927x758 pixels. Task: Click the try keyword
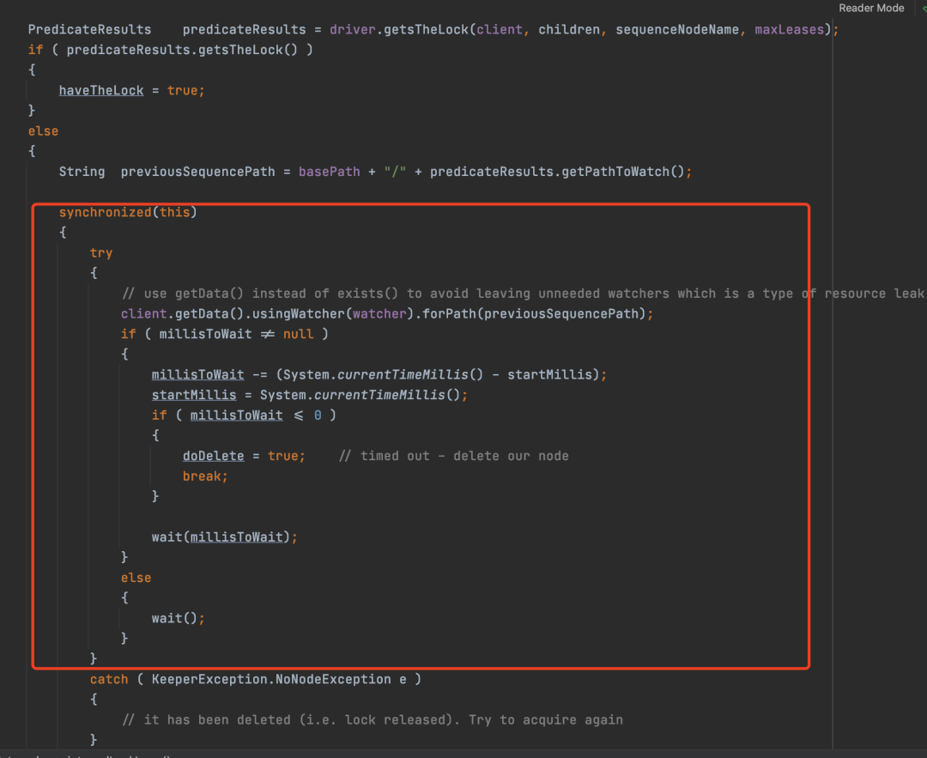pyautogui.click(x=101, y=253)
